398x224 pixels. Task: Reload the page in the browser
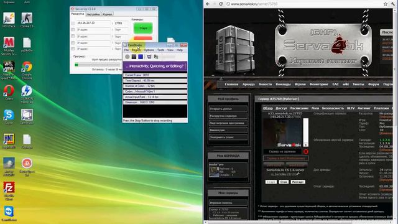pos(221,4)
